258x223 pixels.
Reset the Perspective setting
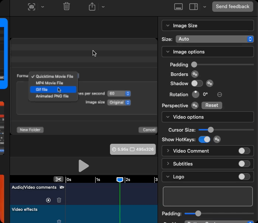[211, 105]
